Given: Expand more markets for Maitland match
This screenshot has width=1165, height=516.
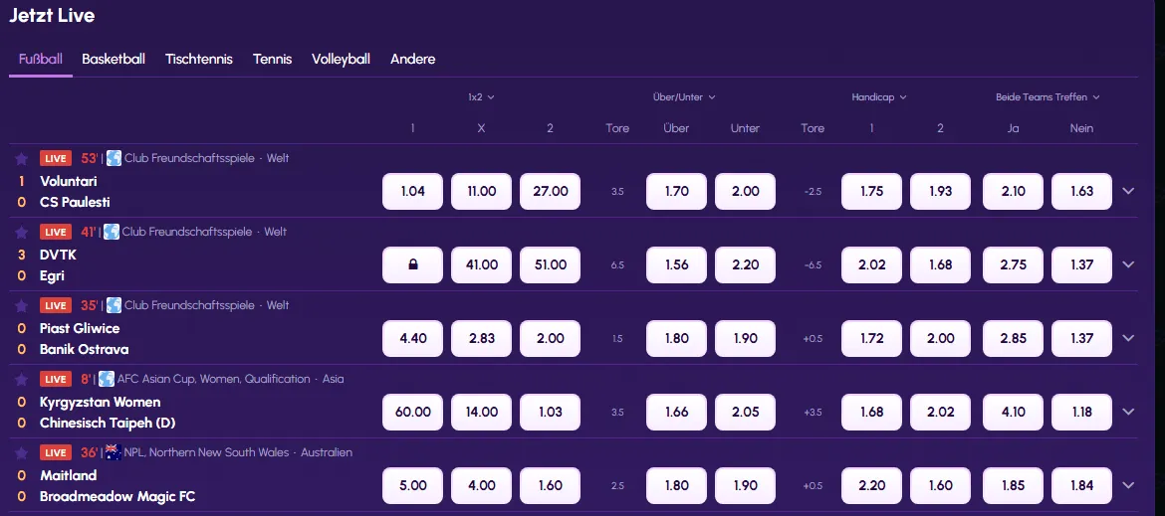Looking at the screenshot, I should tap(1128, 485).
